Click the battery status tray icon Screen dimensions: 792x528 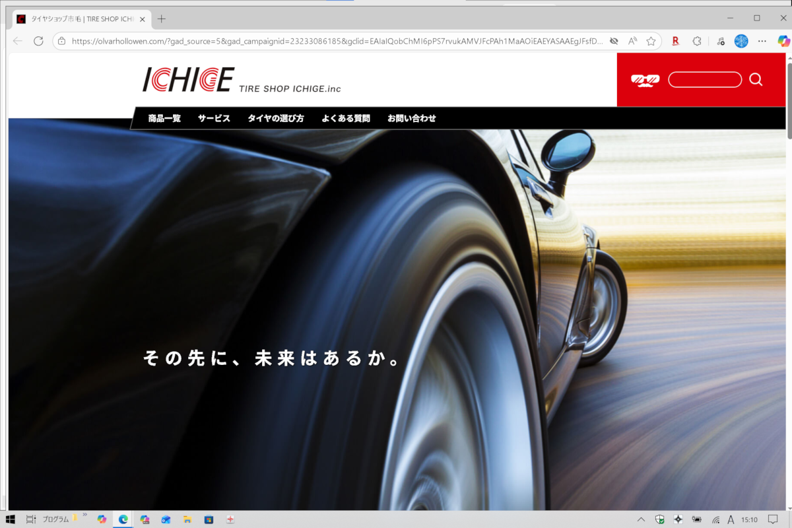pos(697,519)
